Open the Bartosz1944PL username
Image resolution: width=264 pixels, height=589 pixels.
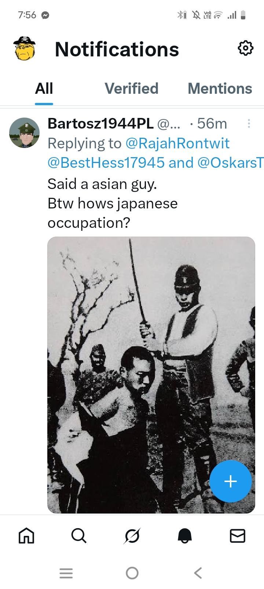[x=100, y=124]
